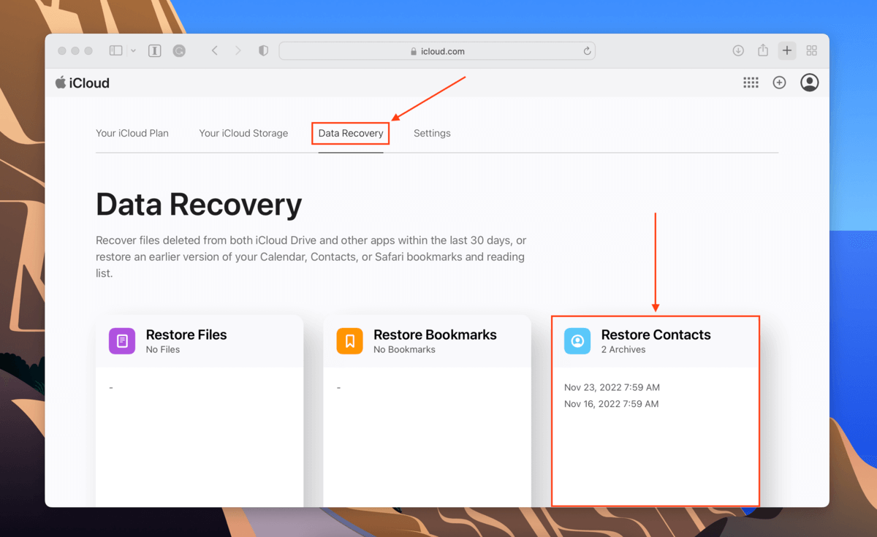This screenshot has height=537, width=877.
Task: Go forward with the forward arrow
Action: point(238,50)
